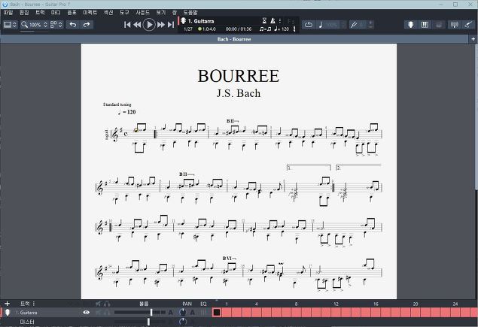
Task: Open the 도구 menu
Action: coord(124,13)
